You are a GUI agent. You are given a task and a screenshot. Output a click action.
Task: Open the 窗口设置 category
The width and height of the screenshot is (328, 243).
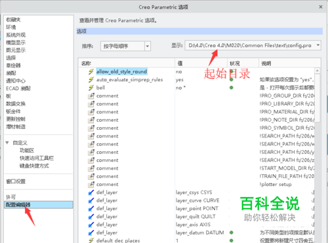[16, 181]
